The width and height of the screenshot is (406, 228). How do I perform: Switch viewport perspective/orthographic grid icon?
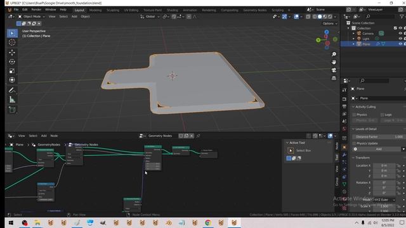point(334,78)
